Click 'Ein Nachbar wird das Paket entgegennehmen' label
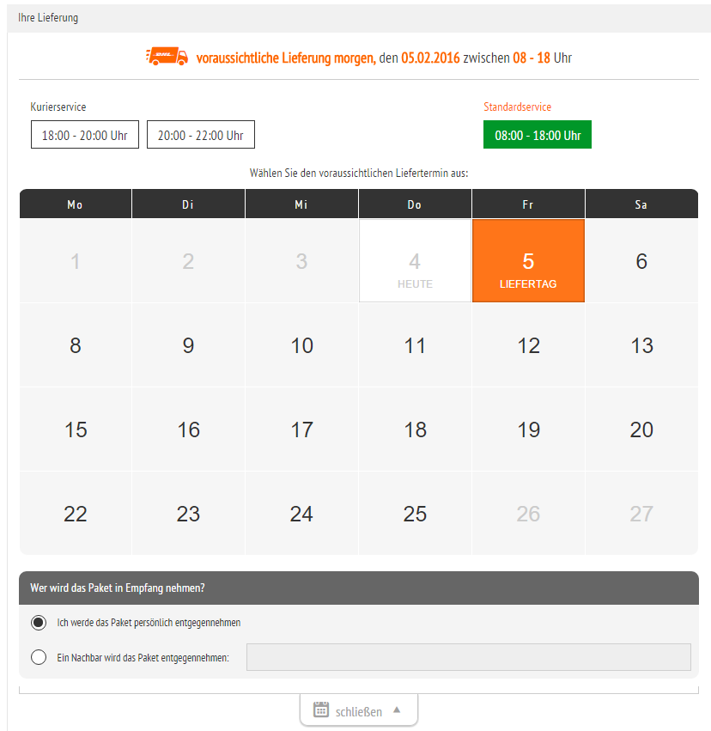711x731 pixels. point(143,657)
